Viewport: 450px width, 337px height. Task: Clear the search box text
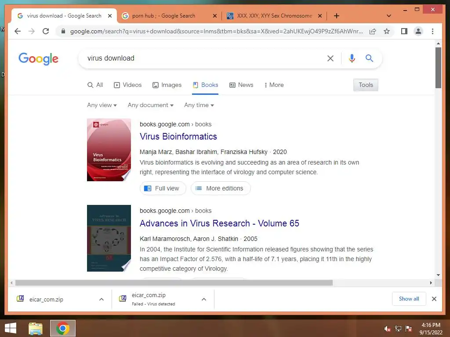click(x=330, y=58)
